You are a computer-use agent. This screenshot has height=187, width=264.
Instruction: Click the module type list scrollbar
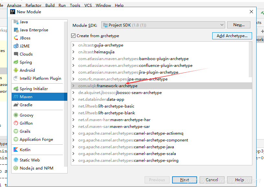coord(66,94)
